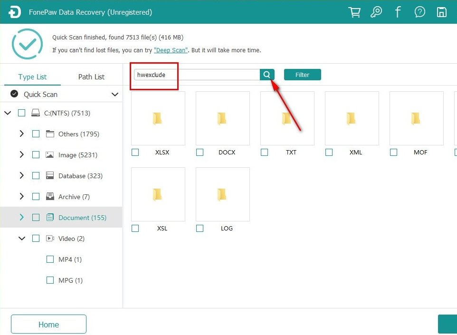The height and width of the screenshot is (335, 457).
Task: Expand the Database tree node
Action: (21, 175)
